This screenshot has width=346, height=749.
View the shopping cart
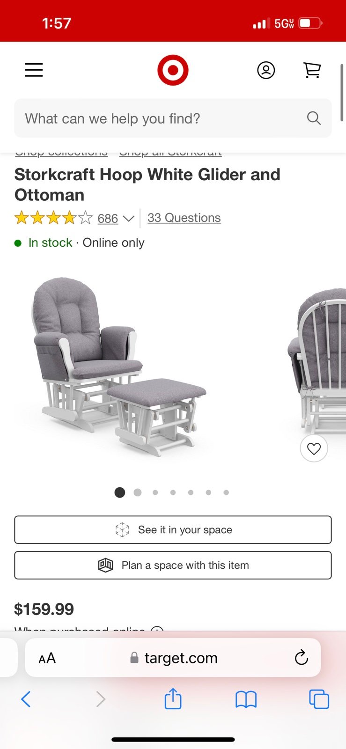point(312,70)
